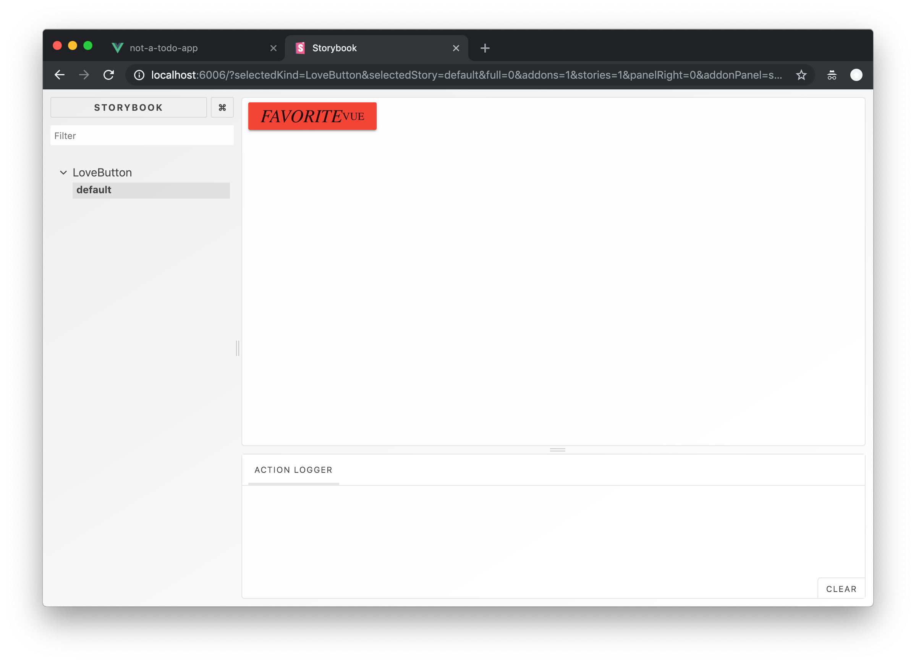Viewport: 916px width, 663px height.
Task: Switch to the not-a-todo-app tab
Action: click(x=163, y=48)
